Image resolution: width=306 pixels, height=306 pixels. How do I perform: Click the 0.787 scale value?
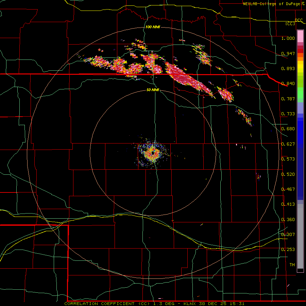point(288,99)
